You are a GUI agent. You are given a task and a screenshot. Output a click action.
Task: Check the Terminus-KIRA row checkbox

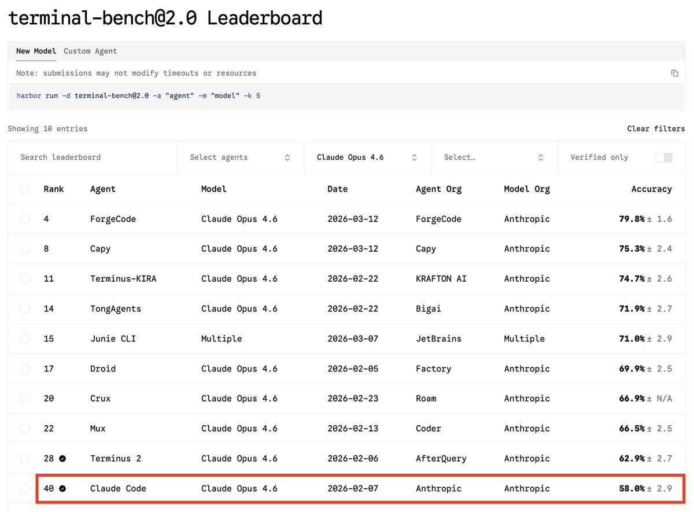coord(25,279)
